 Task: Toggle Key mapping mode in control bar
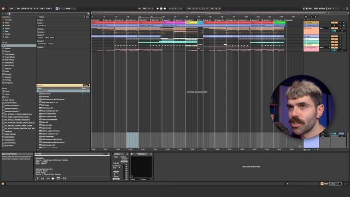[310, 9]
